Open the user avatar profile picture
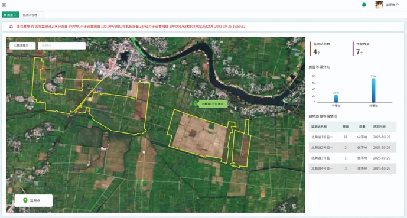This screenshot has width=407, height=218. tap(379, 5)
